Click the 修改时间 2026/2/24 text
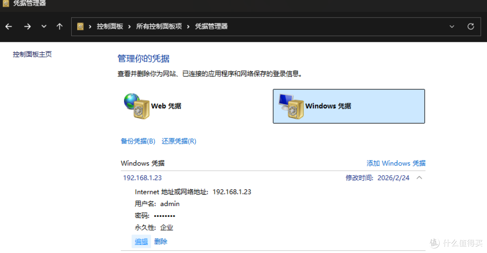The height and width of the screenshot is (253, 487). 377,178
